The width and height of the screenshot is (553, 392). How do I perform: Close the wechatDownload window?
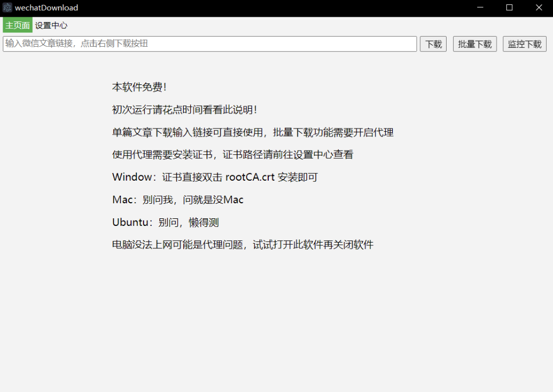[x=538, y=8]
